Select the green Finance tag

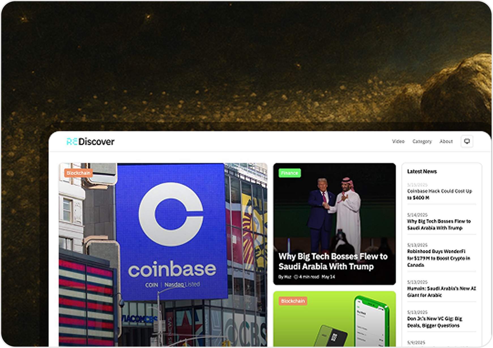290,173
